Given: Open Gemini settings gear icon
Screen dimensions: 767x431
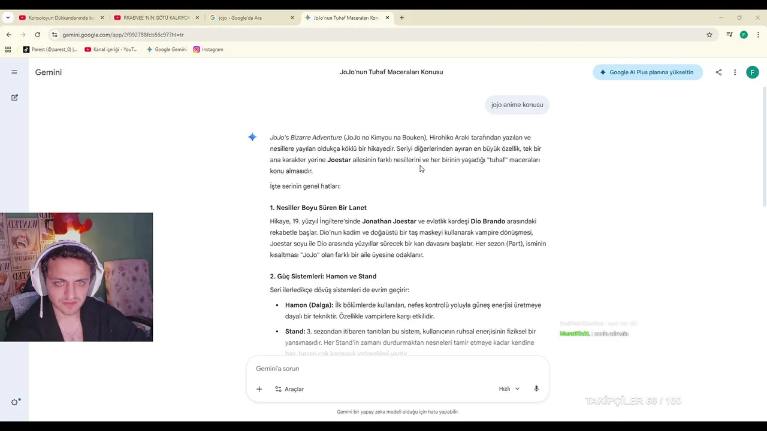Looking at the screenshot, I should 14,402.
